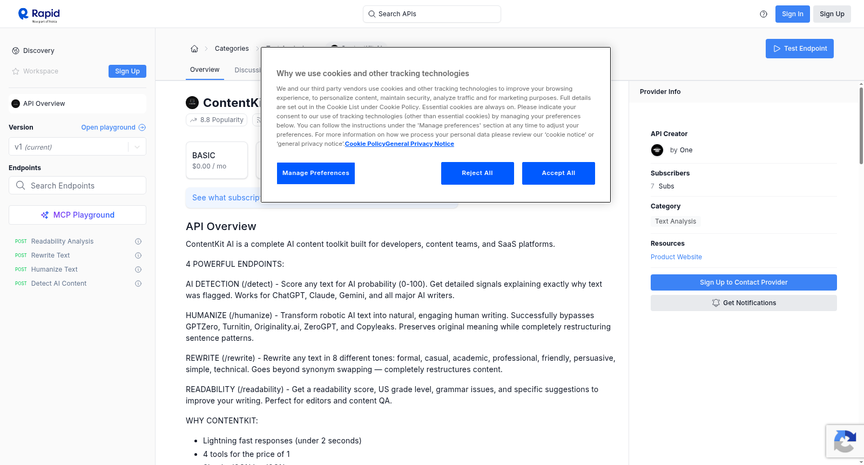
Task: Click the Text Analysis category tag
Action: [676, 221]
